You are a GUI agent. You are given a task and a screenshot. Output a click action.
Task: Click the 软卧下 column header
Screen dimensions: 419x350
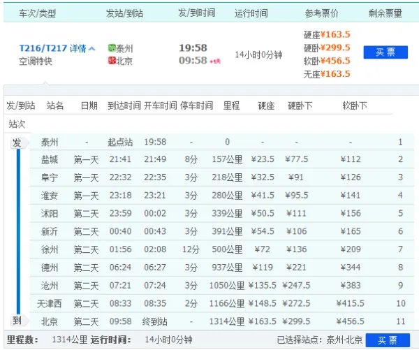point(355,105)
